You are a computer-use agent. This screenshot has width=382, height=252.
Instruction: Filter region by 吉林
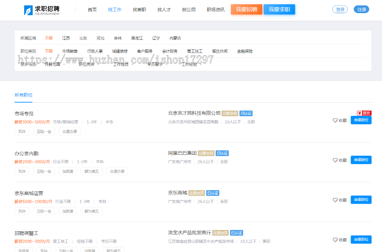[x=118, y=38]
